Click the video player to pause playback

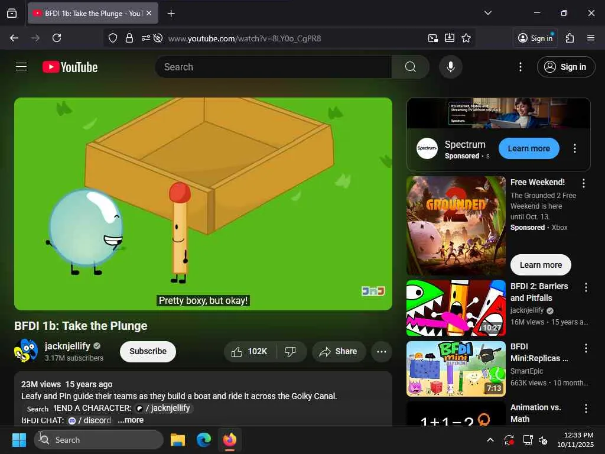[203, 204]
